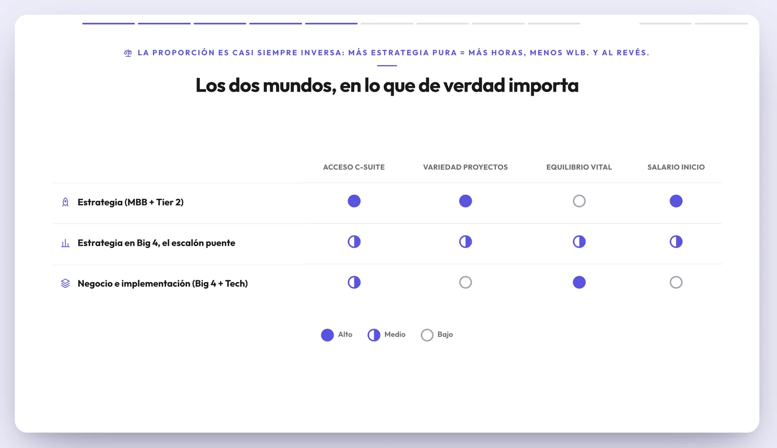
Task: Select the row label Negocio e implementación (Big 4 + Tech)
Action: point(163,283)
